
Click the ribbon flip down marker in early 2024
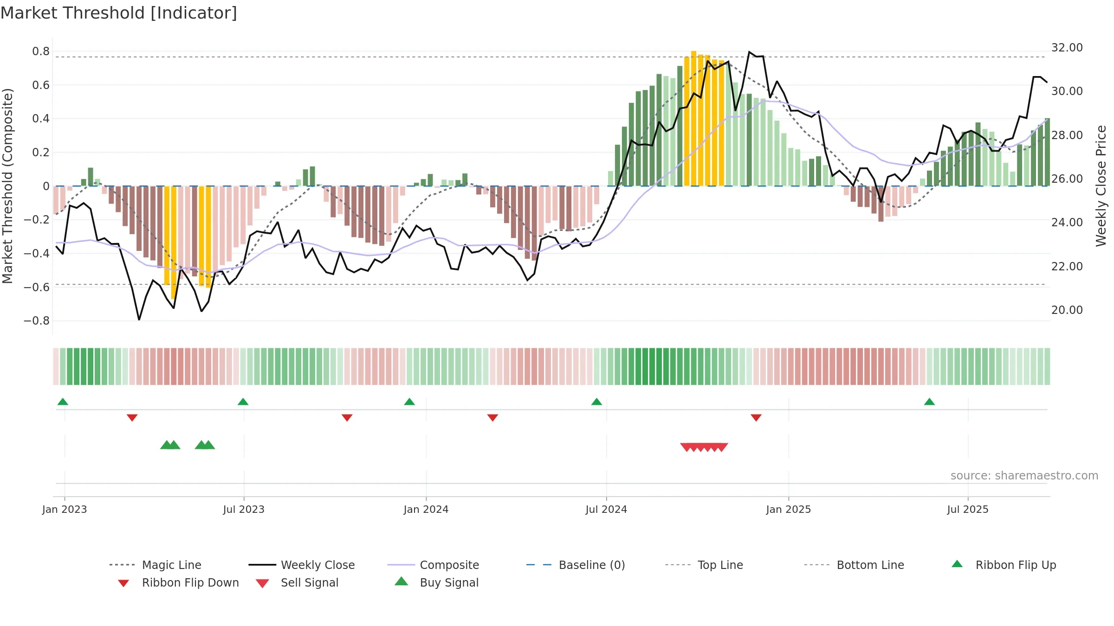pos(492,418)
